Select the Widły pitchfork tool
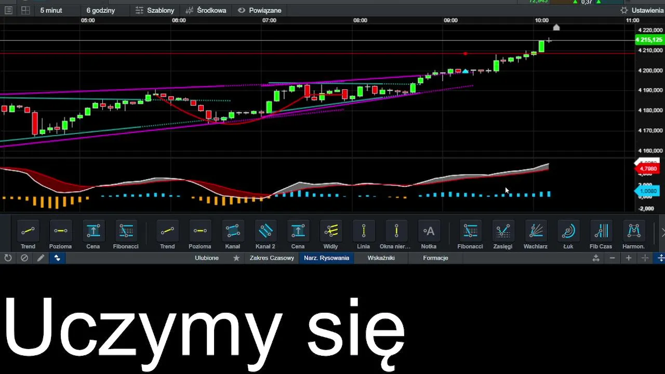This screenshot has height=374, width=665. pyautogui.click(x=331, y=235)
